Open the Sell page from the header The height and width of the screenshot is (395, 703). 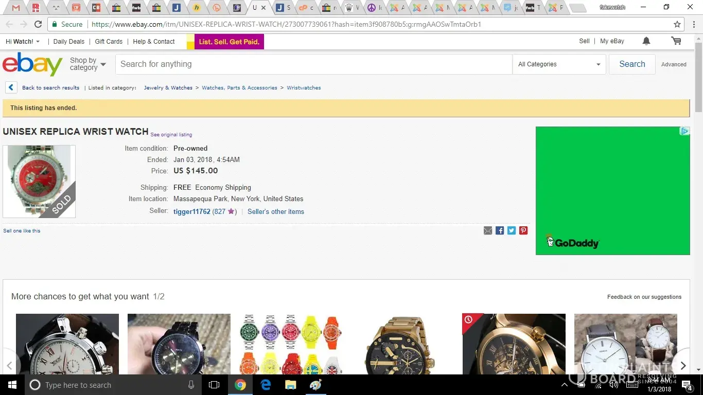584,41
